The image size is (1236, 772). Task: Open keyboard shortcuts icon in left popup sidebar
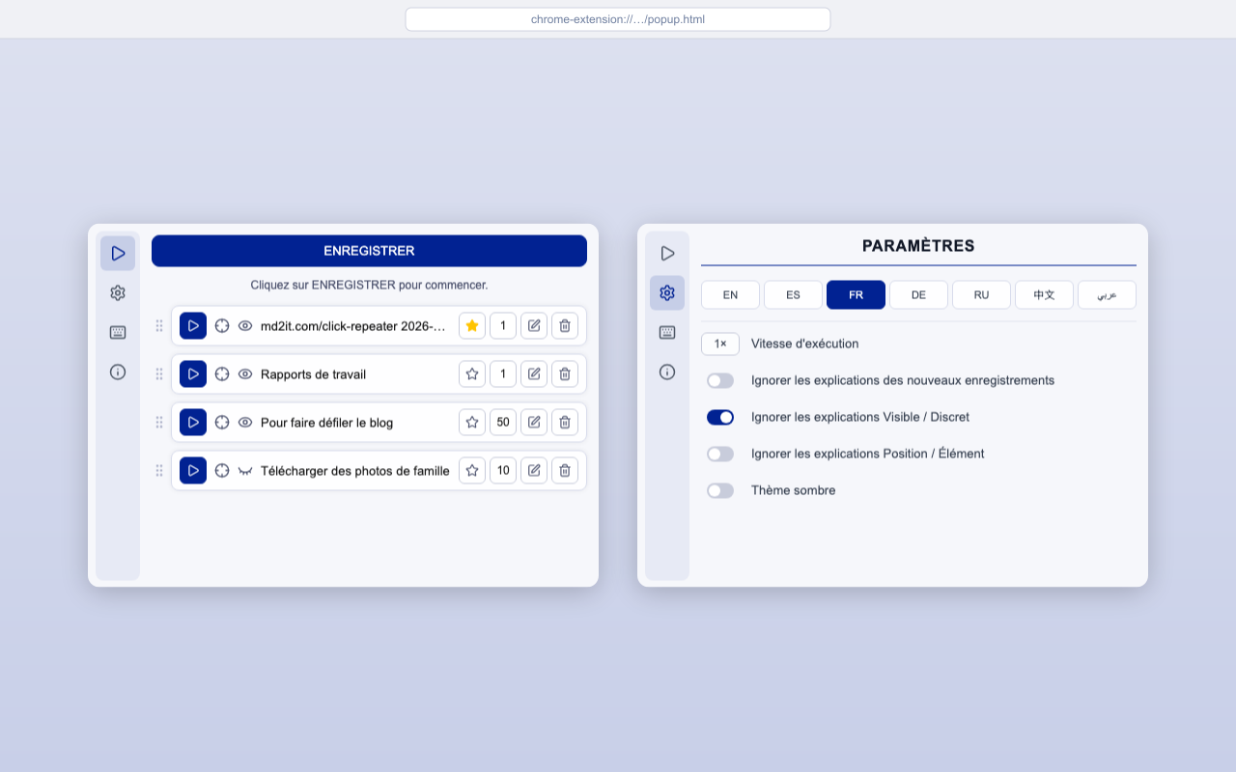coord(118,332)
